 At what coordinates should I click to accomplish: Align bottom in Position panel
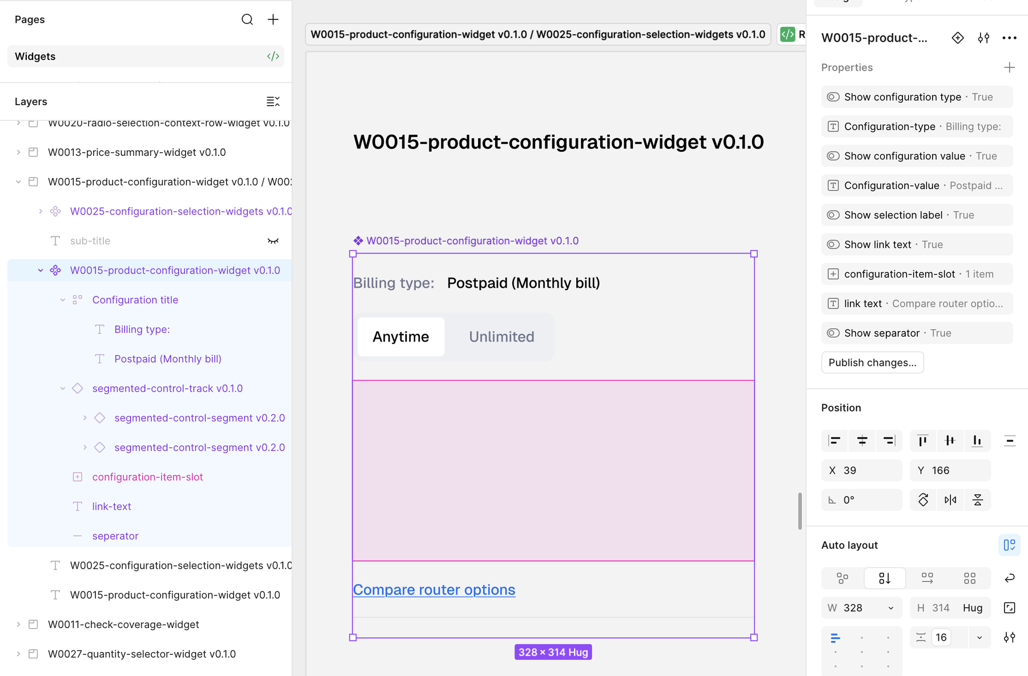point(977,440)
